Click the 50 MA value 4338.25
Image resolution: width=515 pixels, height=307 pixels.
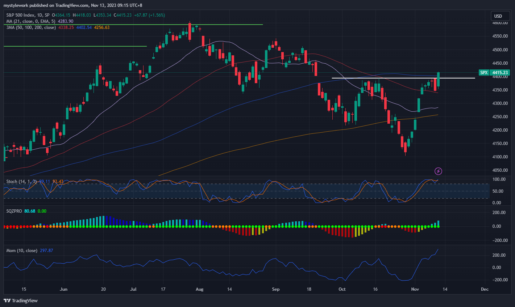(66, 27)
